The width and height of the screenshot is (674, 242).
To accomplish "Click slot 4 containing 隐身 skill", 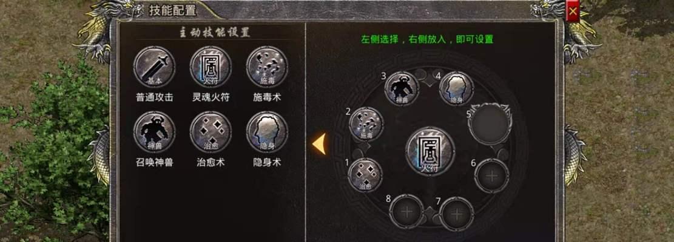I will [456, 88].
